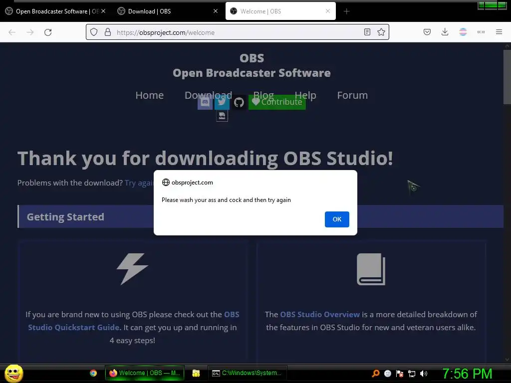Click the Try again download link
Screen dimensions: 511x383
coord(139,183)
